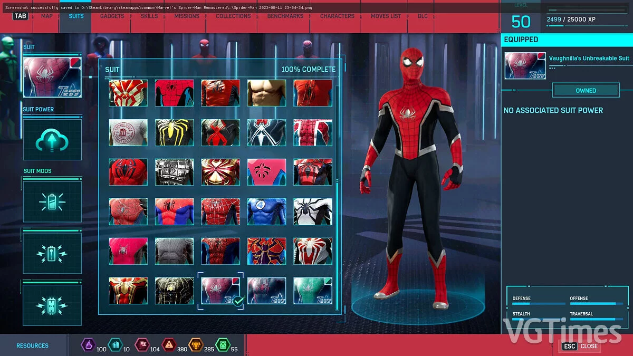Select the black suit with gold webbing
633x356 pixels.
(x=175, y=291)
